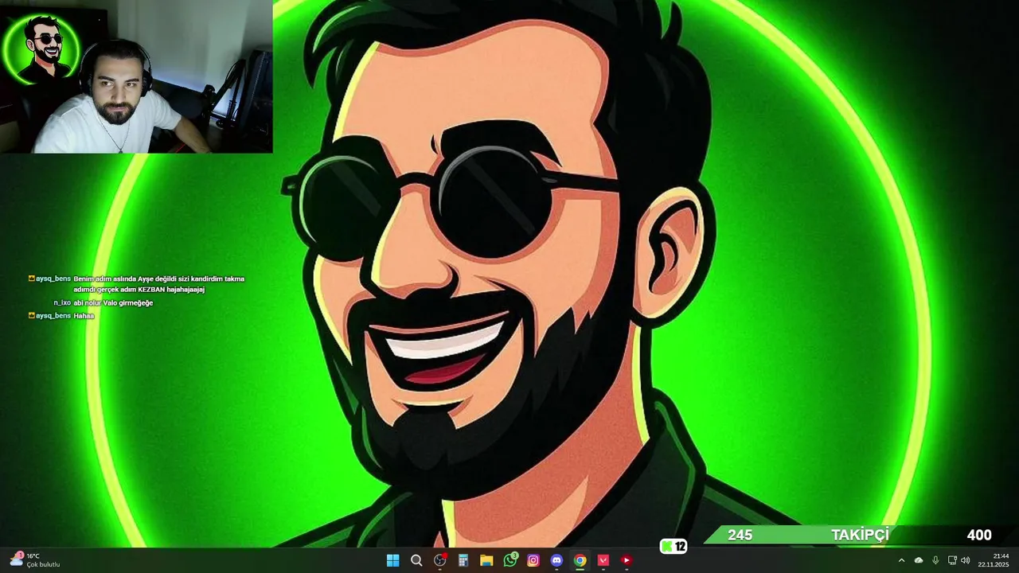Launch the Calculator from taskbar

point(463,560)
